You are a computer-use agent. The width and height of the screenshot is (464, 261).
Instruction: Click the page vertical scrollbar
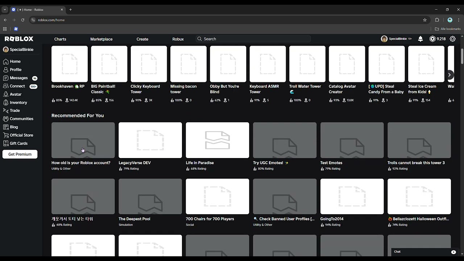coord(462,55)
